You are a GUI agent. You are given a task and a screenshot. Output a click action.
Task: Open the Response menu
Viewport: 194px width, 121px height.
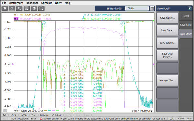coord(32,3)
